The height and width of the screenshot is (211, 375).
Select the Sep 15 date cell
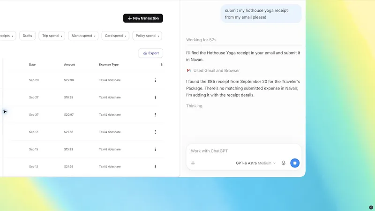click(x=33, y=149)
